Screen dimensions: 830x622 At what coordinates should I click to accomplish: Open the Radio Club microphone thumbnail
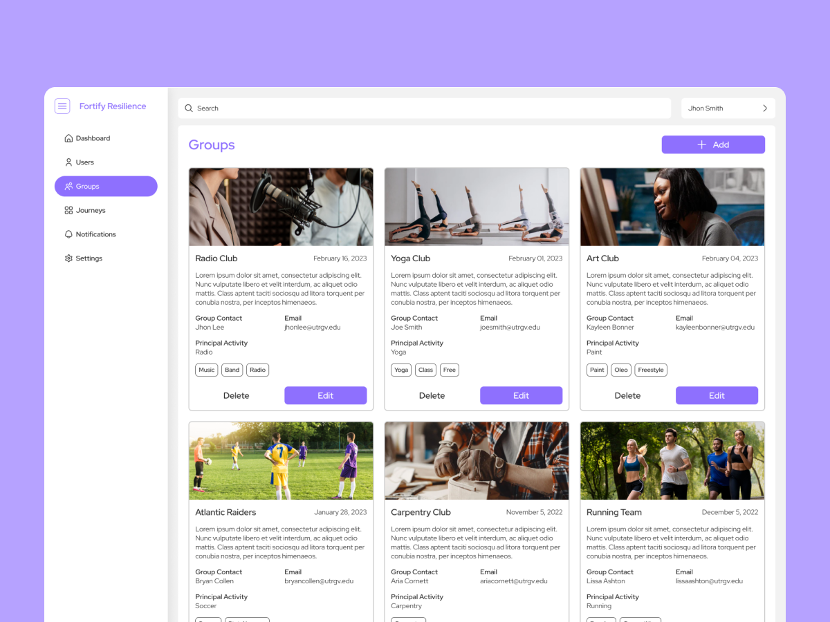(281, 207)
